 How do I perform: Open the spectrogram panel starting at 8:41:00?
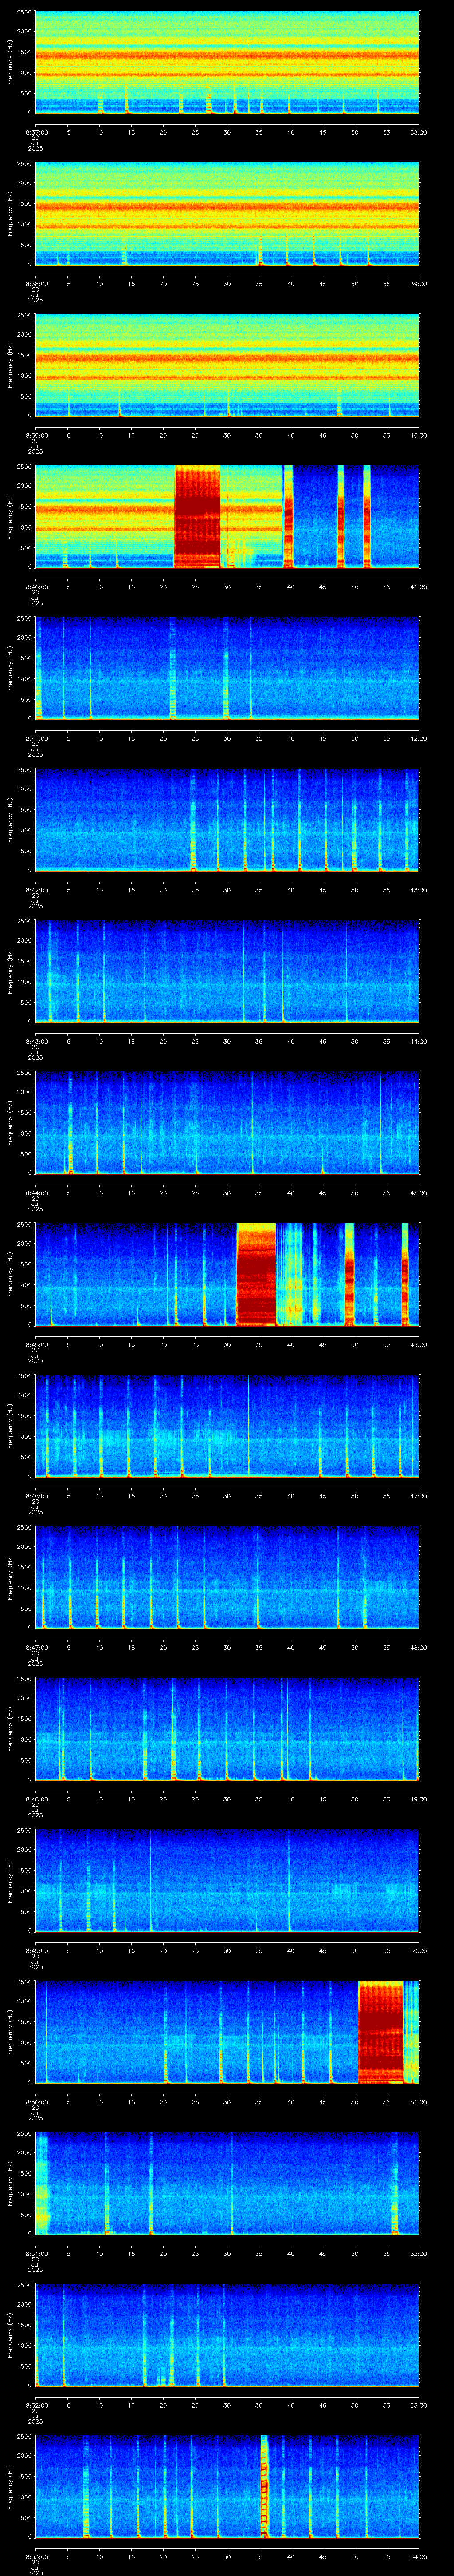(227, 668)
